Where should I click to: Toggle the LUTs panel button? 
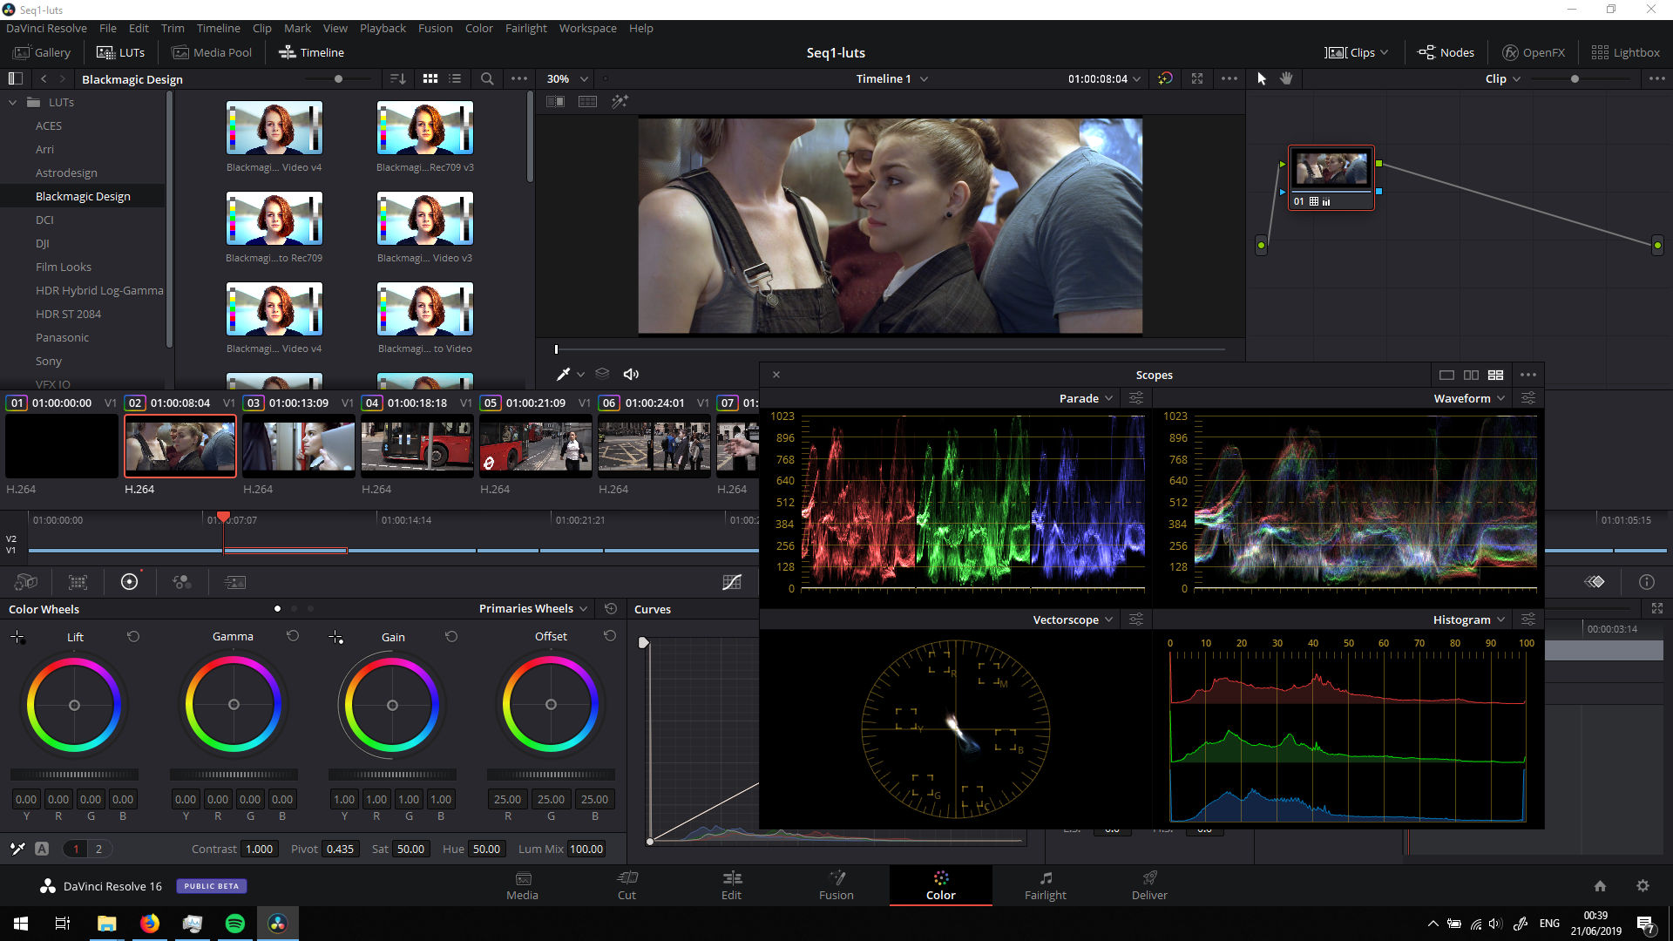tap(120, 52)
